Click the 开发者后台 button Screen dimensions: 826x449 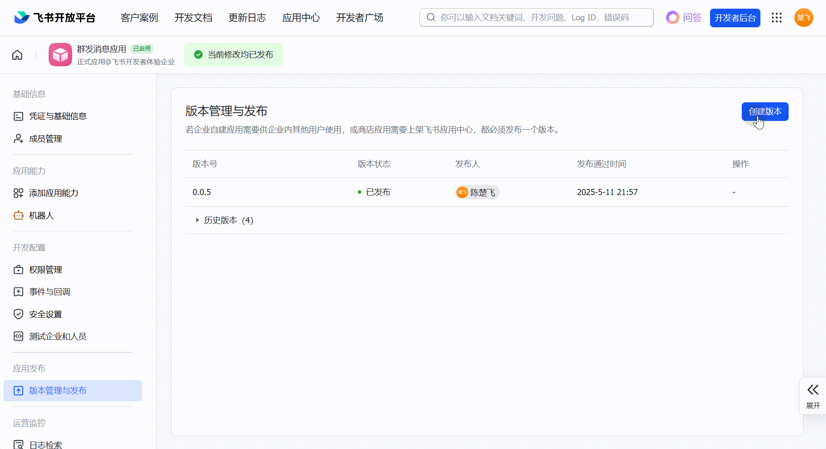click(735, 18)
